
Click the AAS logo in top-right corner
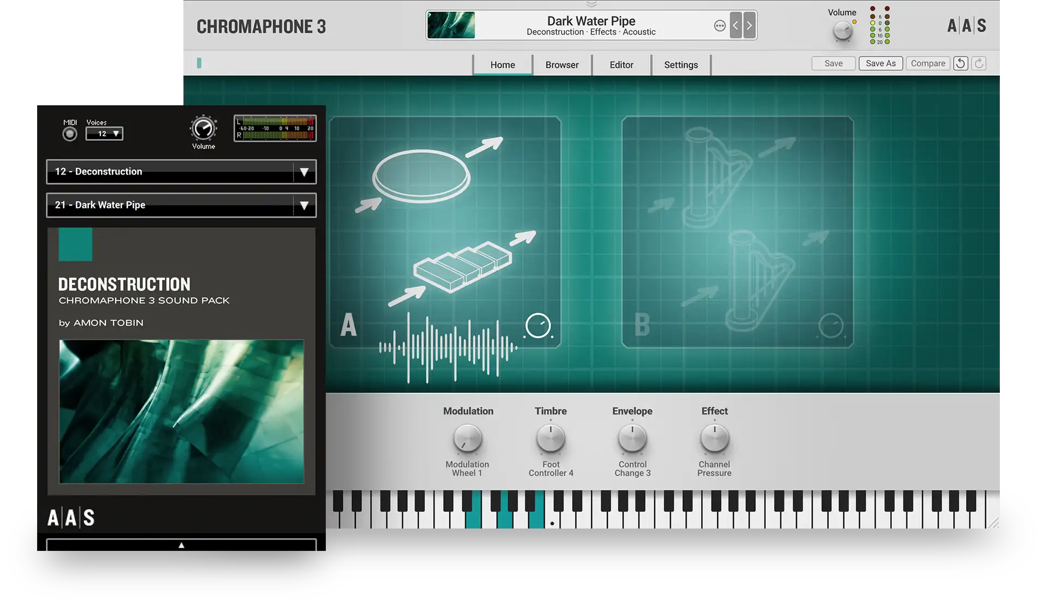click(x=966, y=26)
